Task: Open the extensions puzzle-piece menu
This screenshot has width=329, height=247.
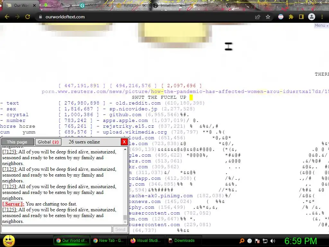Action: tap(291, 17)
